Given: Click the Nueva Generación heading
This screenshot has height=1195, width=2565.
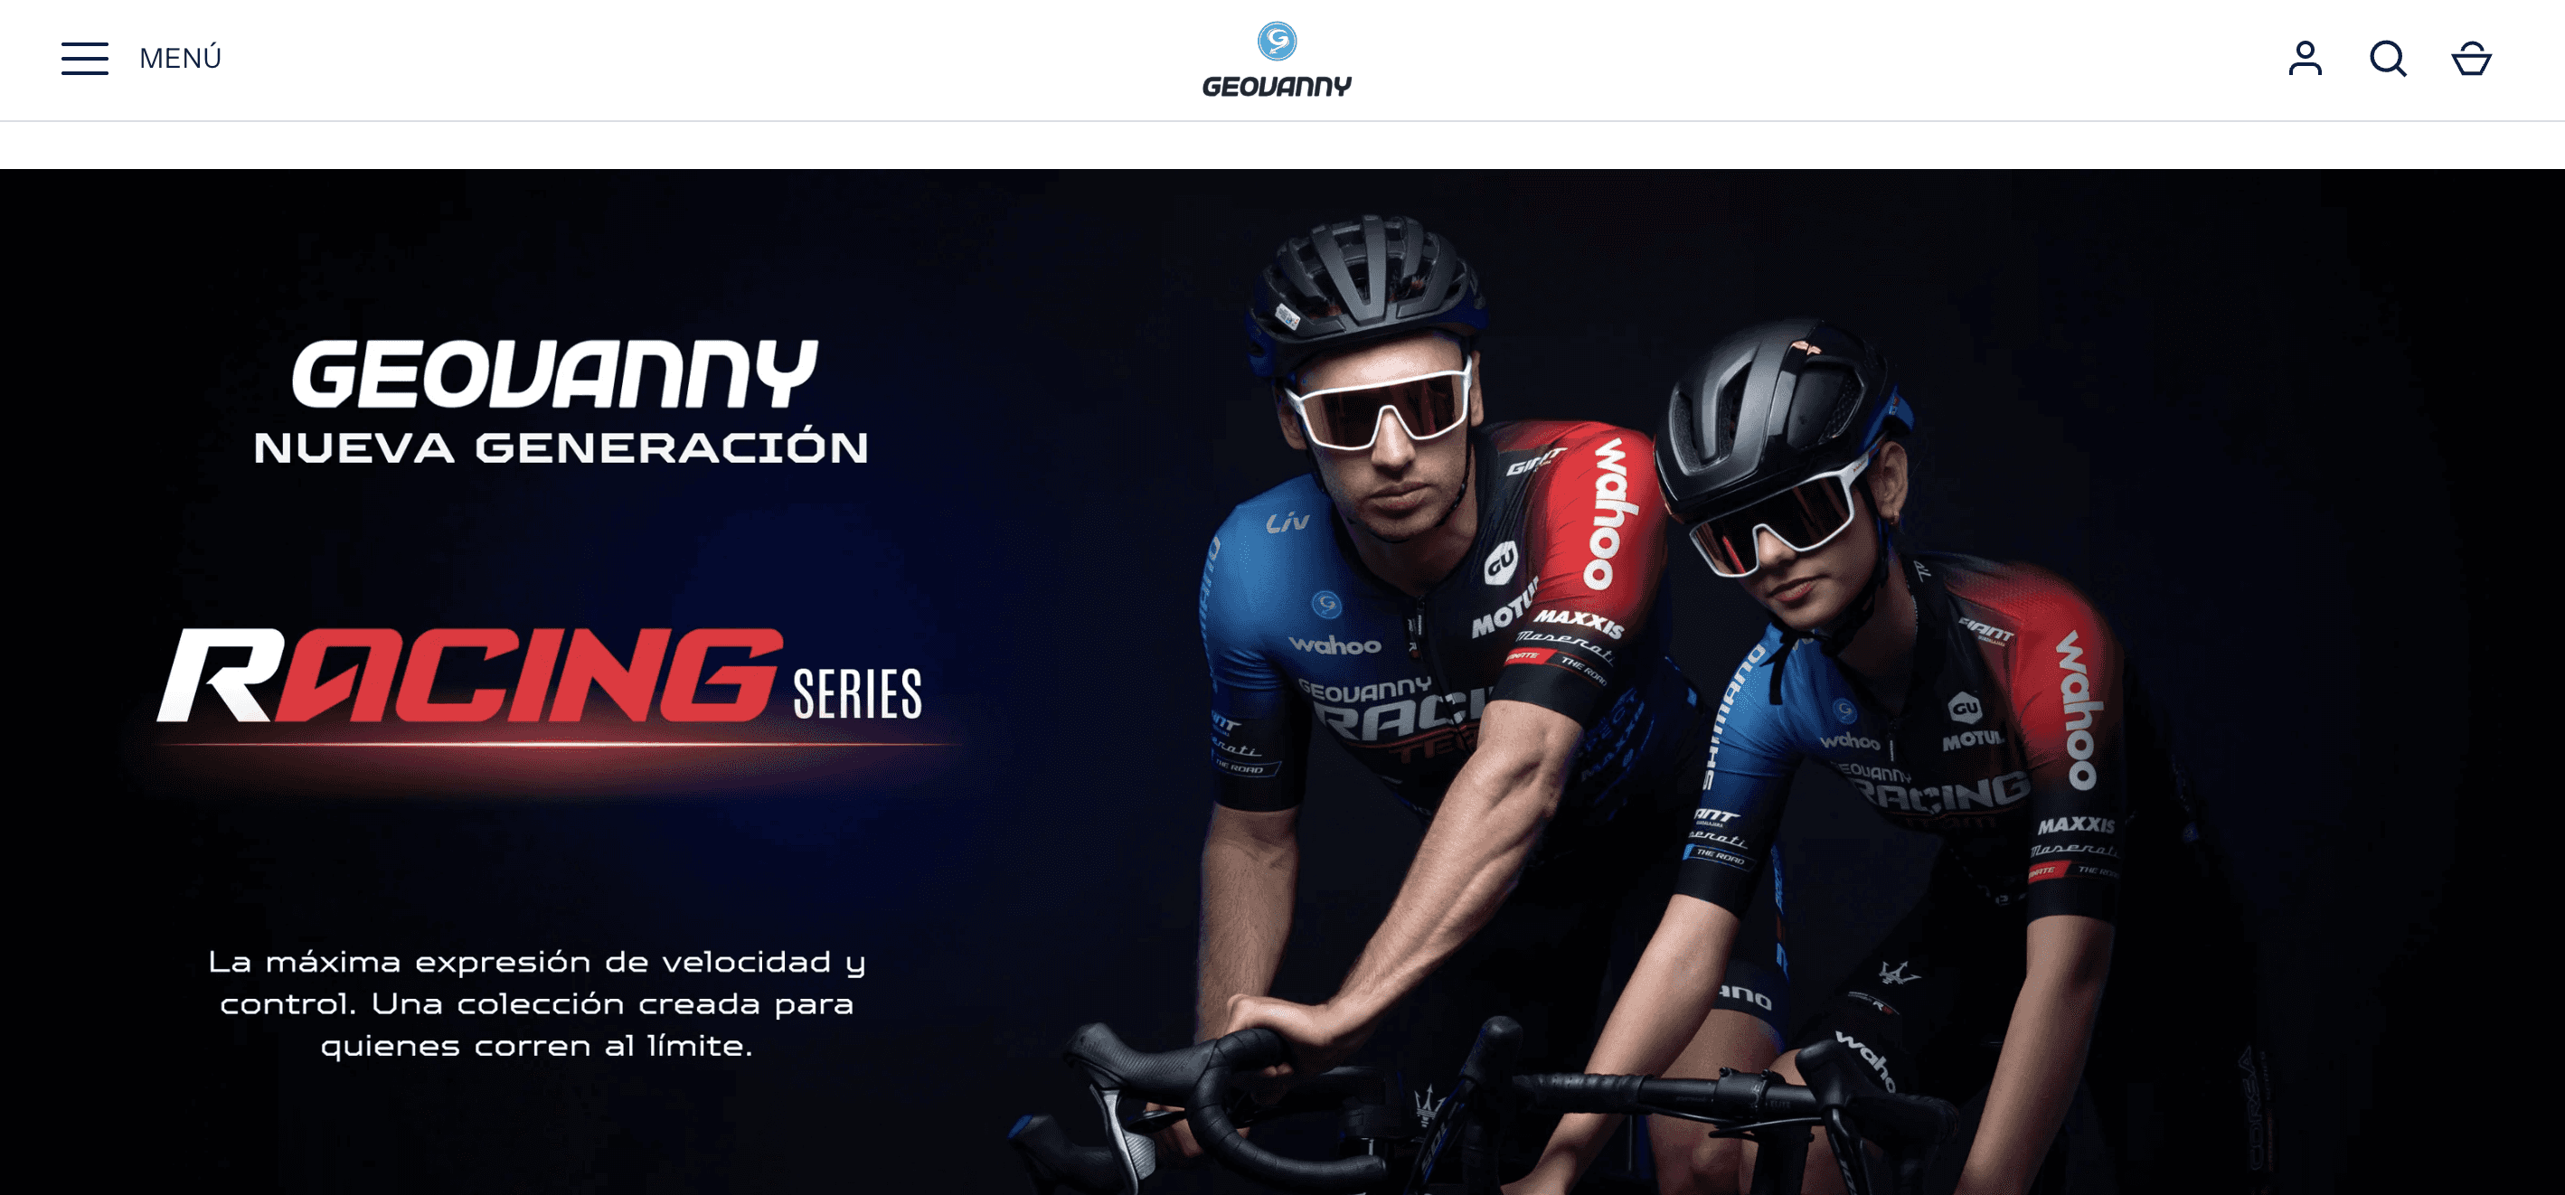Looking at the screenshot, I should tap(561, 447).
